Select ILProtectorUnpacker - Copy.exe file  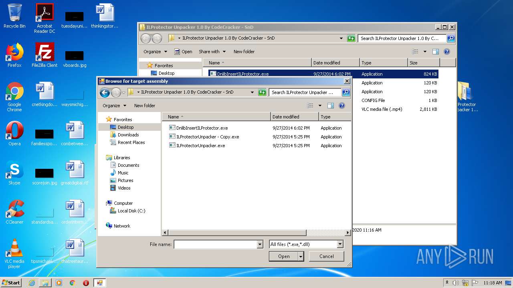208,137
